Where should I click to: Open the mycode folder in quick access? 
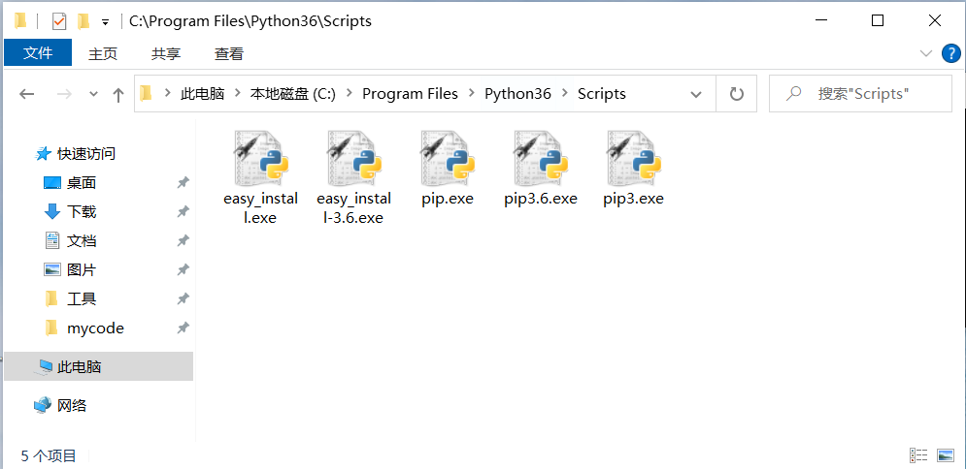(95, 328)
